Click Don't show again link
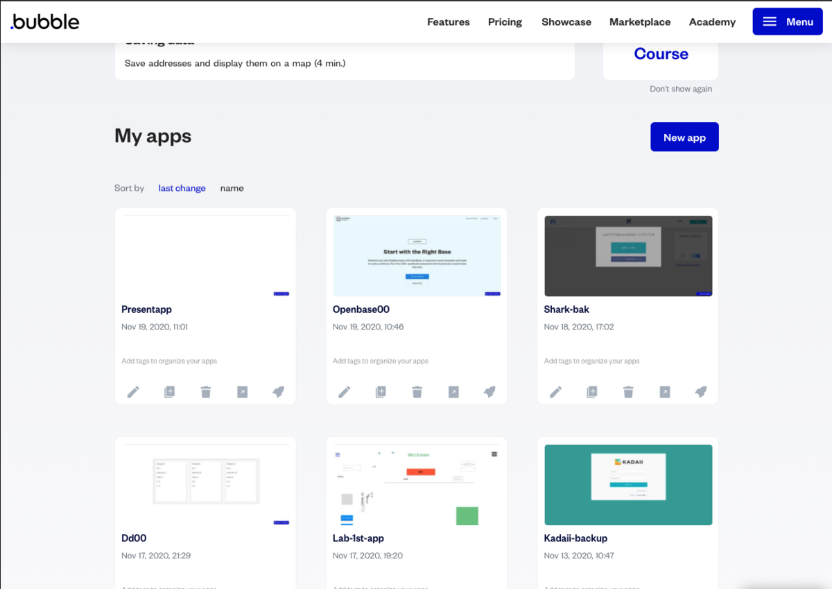 681,89
